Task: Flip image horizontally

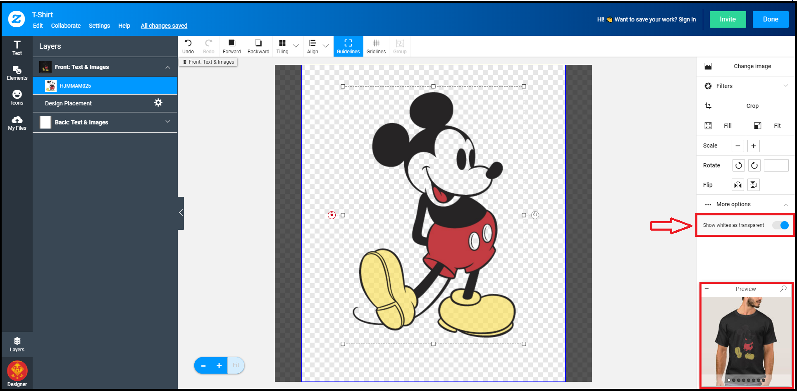Action: tap(737, 185)
